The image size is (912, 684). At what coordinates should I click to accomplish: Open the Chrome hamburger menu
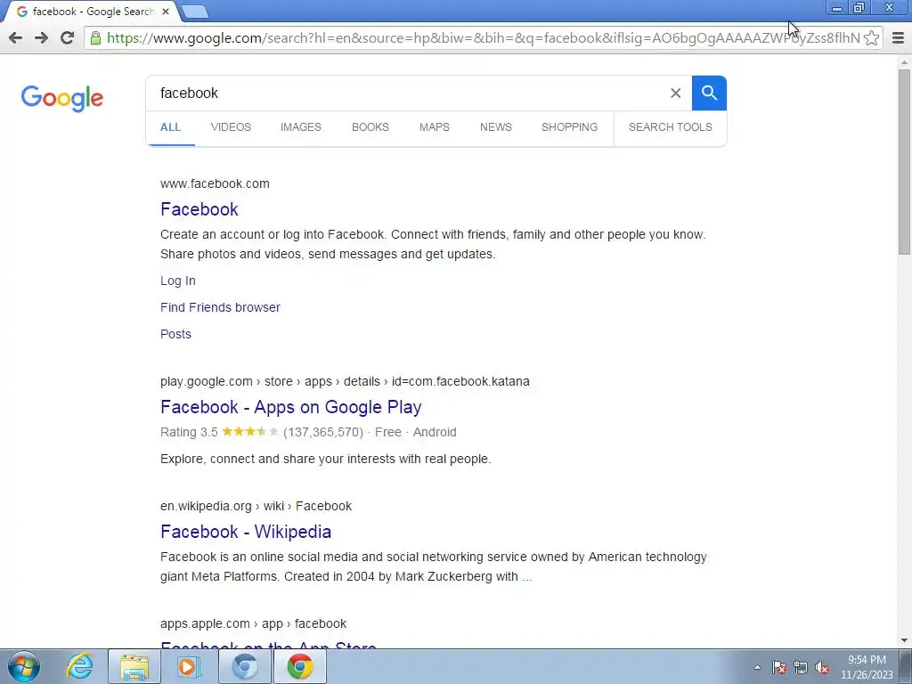click(x=898, y=38)
